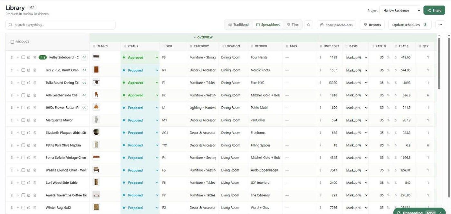Click link icon for Ada Leather Side Chair
Screen dimensions: 451x214
point(84,95)
